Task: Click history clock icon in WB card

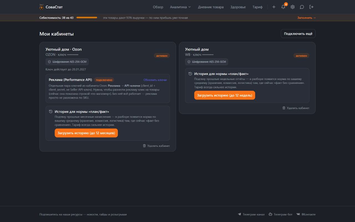Action: coord(190,74)
